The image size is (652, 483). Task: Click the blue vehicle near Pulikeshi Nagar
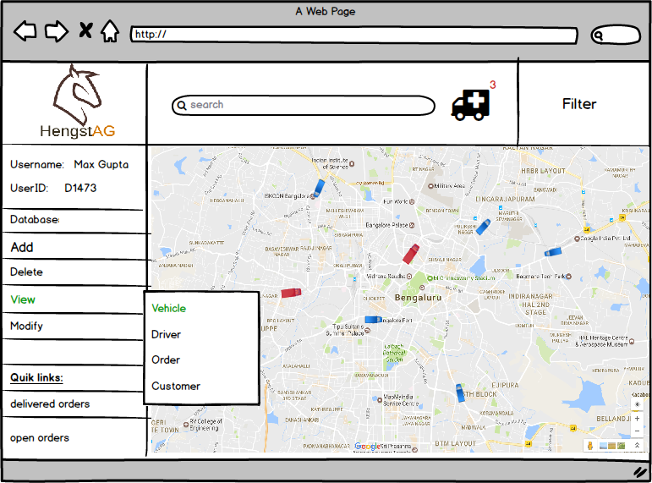pos(483,228)
